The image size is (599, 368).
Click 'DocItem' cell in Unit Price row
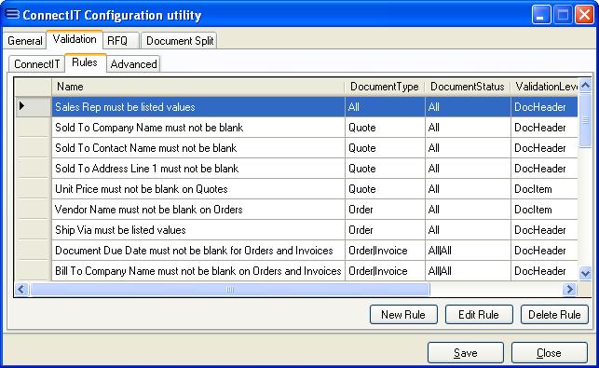tap(544, 189)
